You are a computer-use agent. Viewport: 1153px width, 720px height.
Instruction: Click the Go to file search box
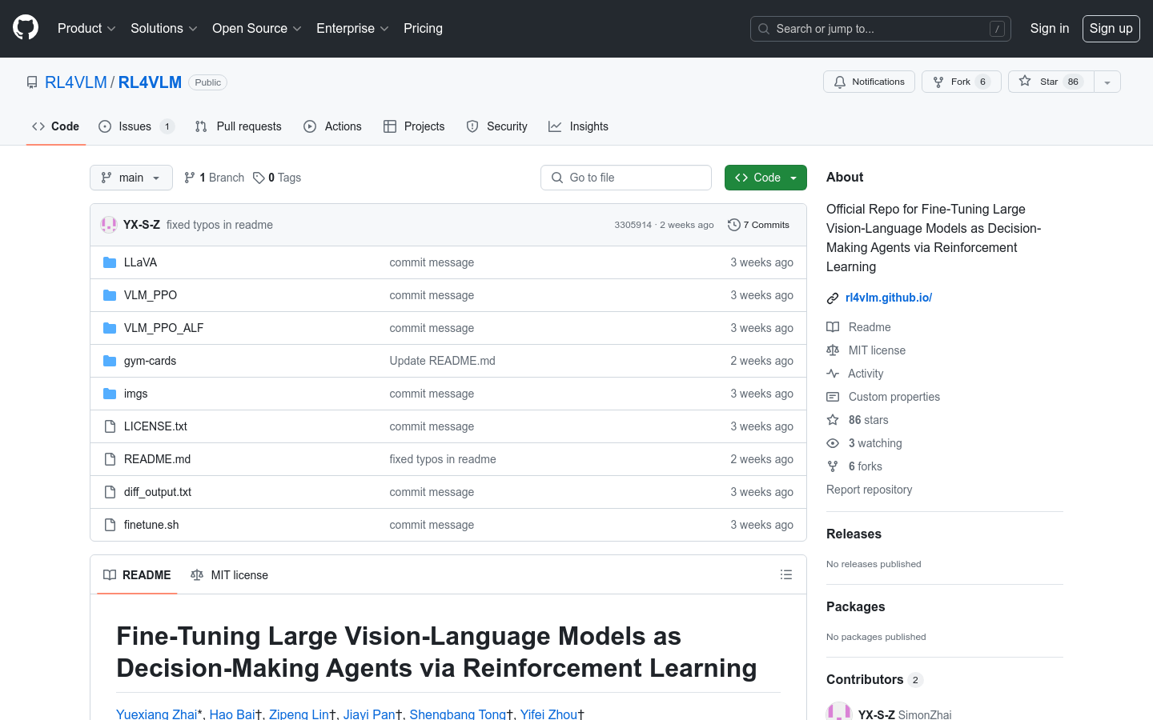(x=626, y=178)
